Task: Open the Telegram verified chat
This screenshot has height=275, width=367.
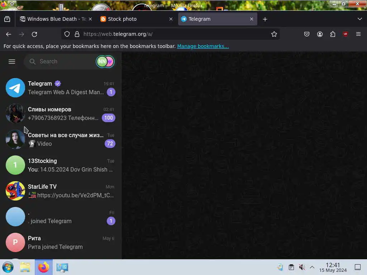Action: [x=61, y=88]
